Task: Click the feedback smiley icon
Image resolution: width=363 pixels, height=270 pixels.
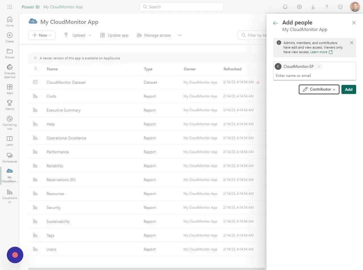Action: pyautogui.click(x=340, y=7)
